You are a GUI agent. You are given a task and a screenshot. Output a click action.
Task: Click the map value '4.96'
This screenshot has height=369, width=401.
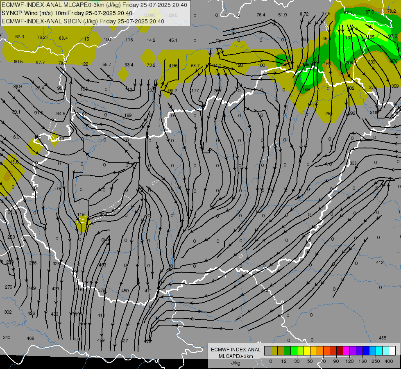click(173, 66)
